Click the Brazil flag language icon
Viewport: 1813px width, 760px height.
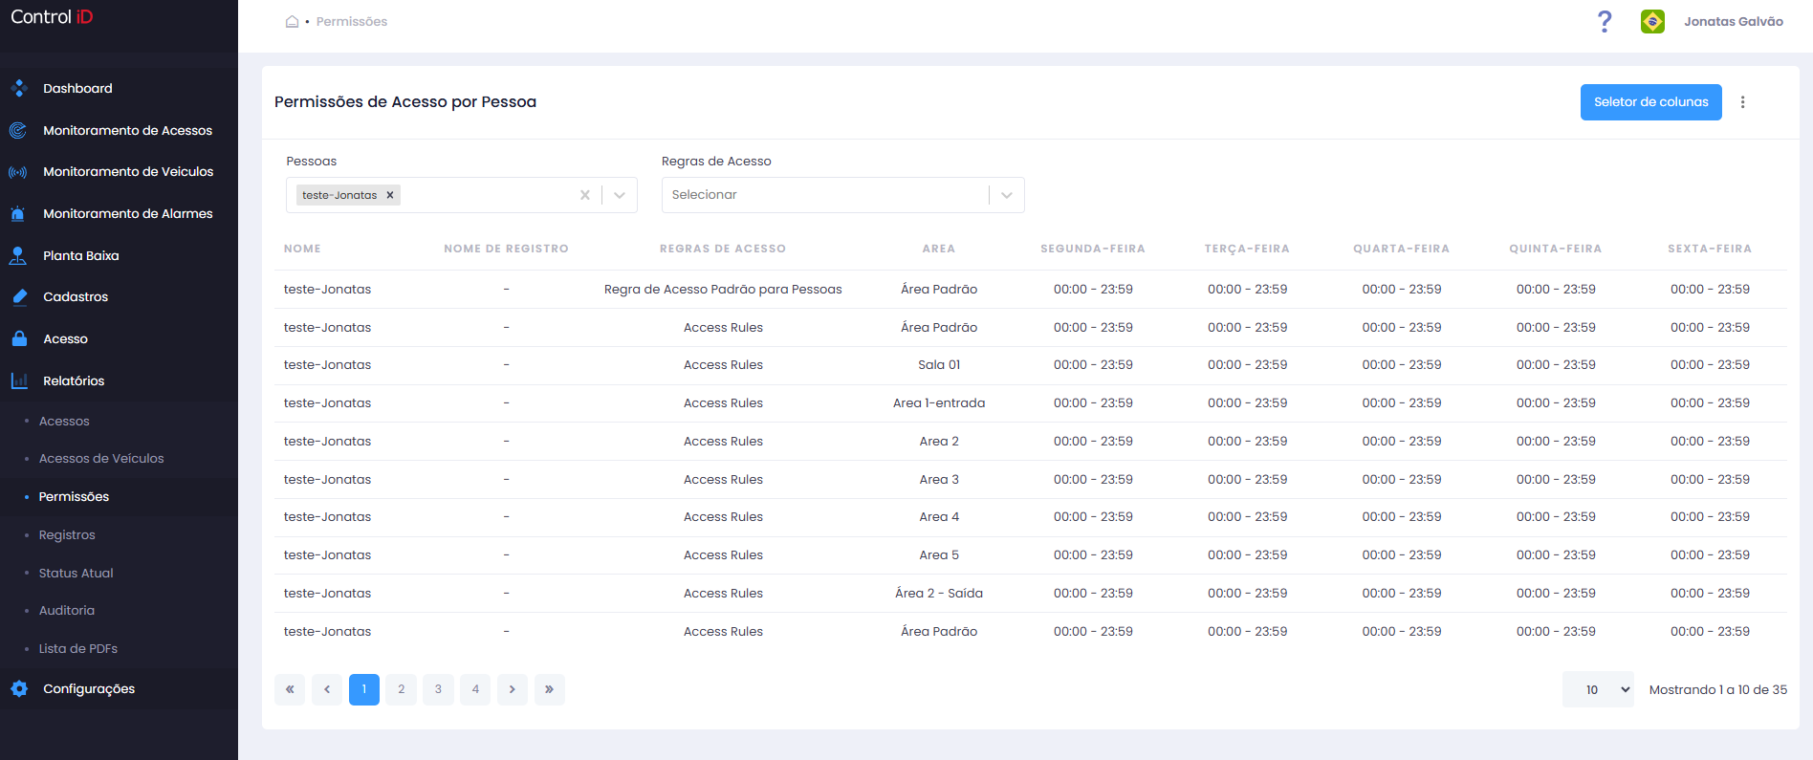[x=1652, y=21]
